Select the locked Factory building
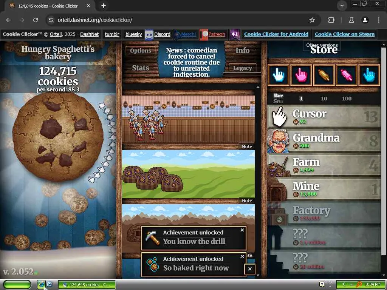 [324, 213]
